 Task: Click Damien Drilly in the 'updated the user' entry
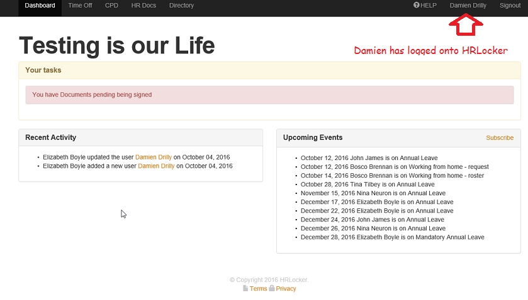click(x=154, y=157)
